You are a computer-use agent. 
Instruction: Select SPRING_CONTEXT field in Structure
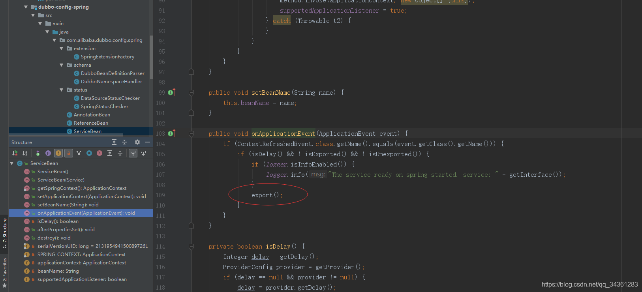pos(81,255)
